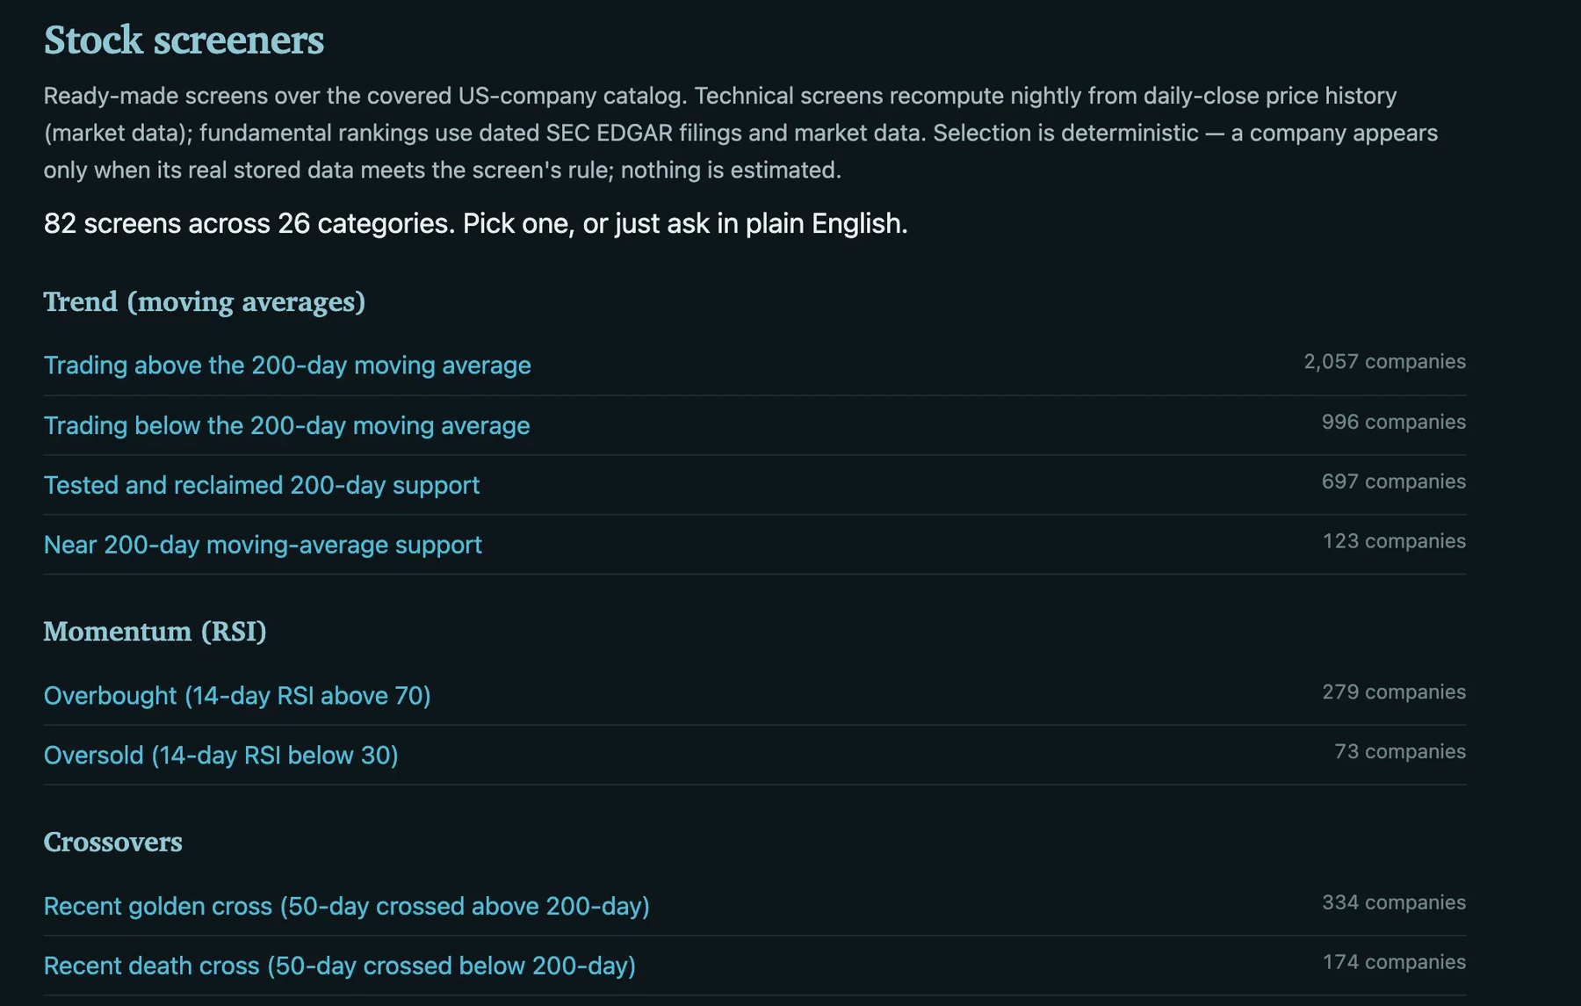Click the 334 companies count

tap(1394, 903)
